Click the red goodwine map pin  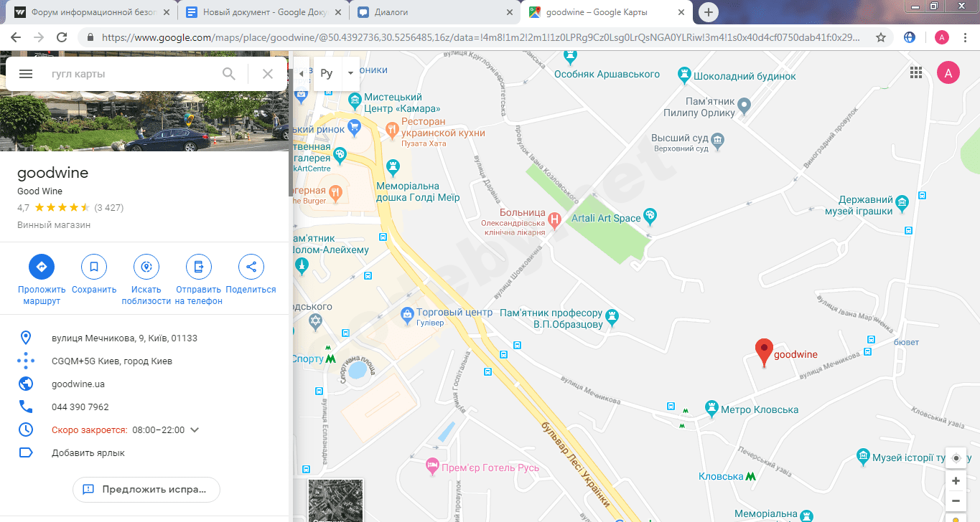765,353
